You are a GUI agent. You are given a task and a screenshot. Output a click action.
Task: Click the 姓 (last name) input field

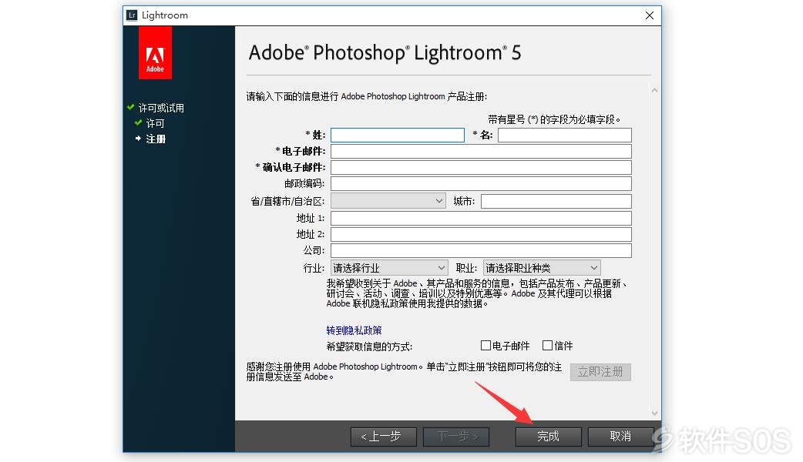pyautogui.click(x=398, y=135)
